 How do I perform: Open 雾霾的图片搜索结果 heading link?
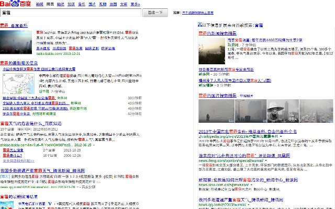pyautogui.click(x=218, y=95)
